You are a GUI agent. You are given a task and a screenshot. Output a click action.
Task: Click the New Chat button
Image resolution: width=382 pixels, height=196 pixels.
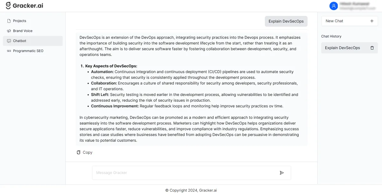pos(349,21)
